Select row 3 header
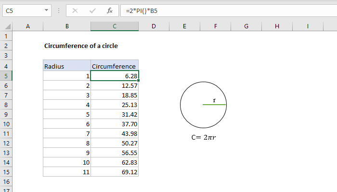This screenshot has width=337, height=192. tap(6, 56)
